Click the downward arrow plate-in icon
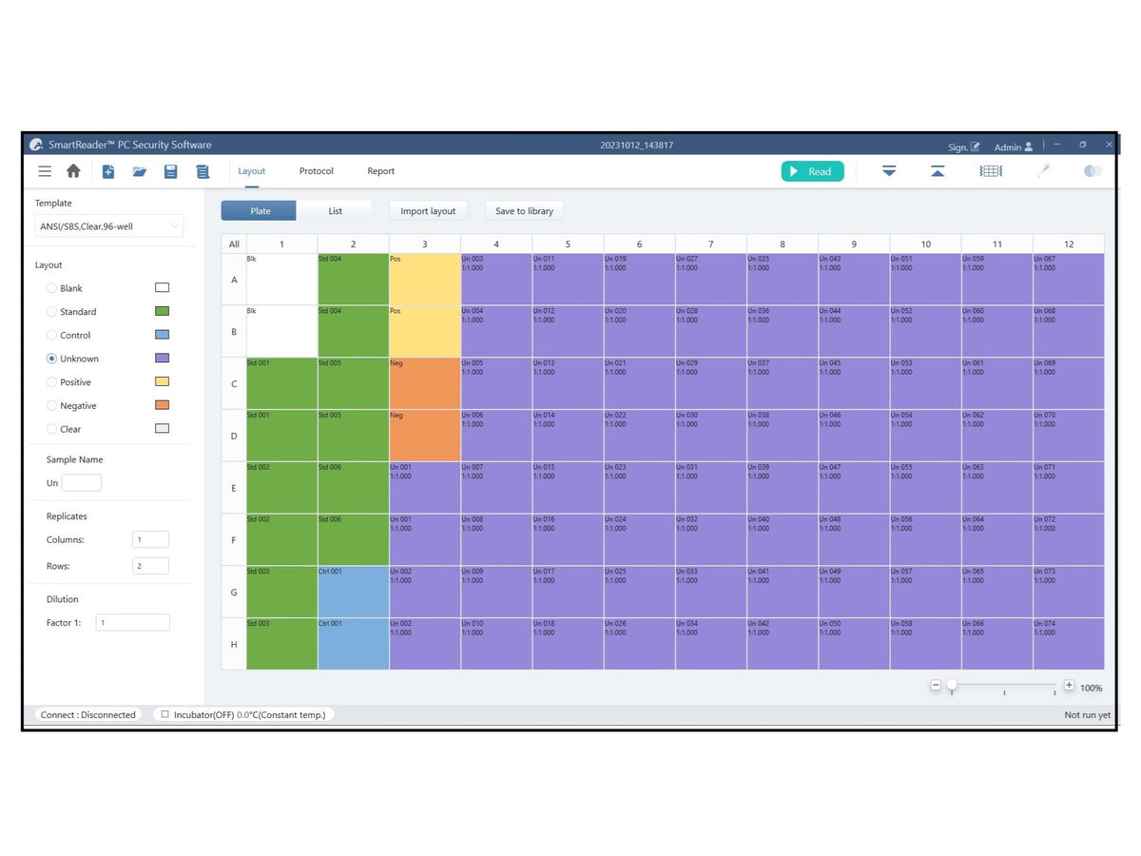This screenshot has height=856, width=1141. click(x=889, y=171)
